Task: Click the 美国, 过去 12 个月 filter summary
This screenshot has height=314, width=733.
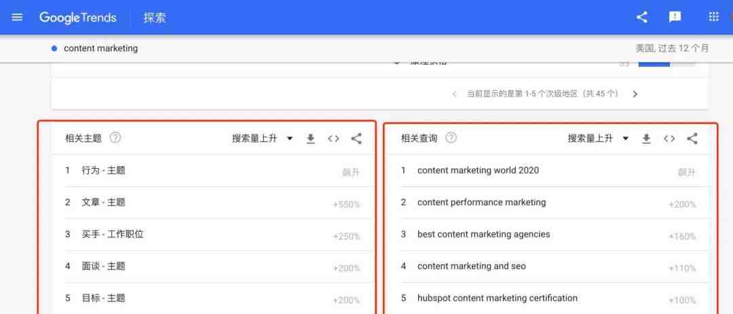Action: pyautogui.click(x=672, y=48)
